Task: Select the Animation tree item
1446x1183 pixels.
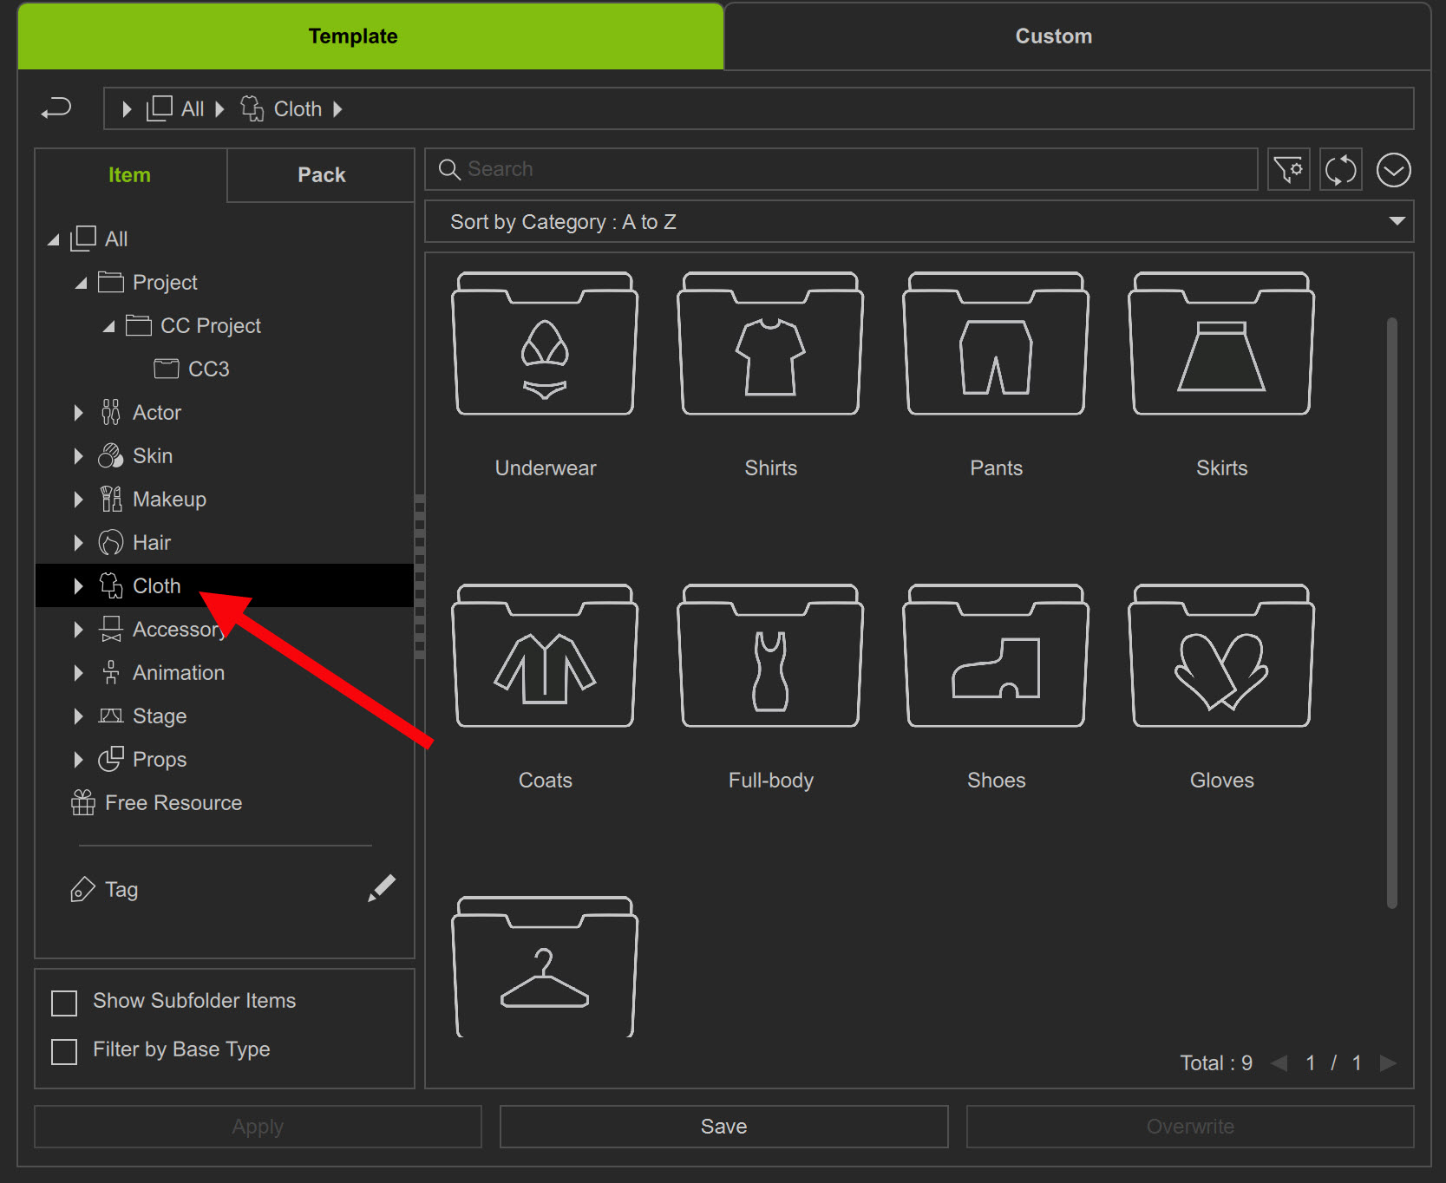Action: pos(163,673)
